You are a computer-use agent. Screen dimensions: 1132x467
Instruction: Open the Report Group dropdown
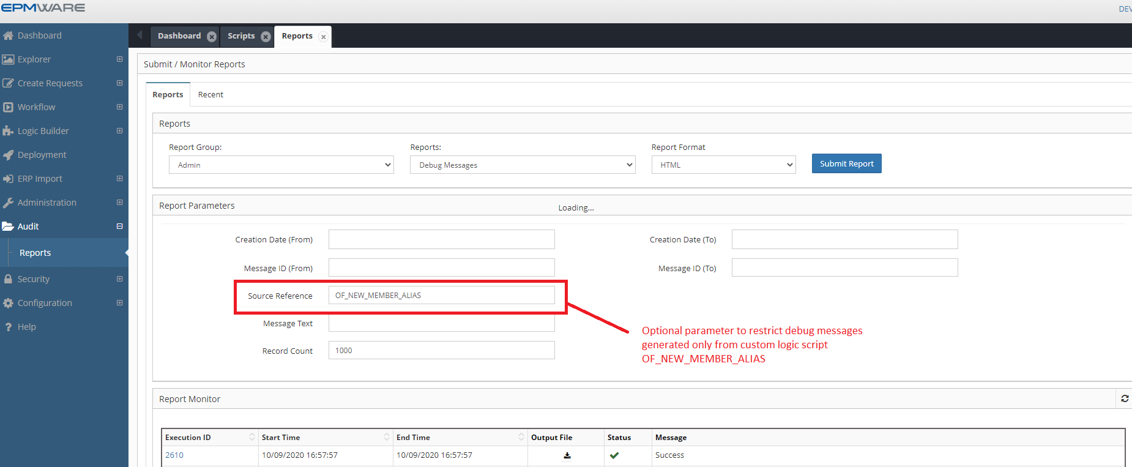point(281,165)
